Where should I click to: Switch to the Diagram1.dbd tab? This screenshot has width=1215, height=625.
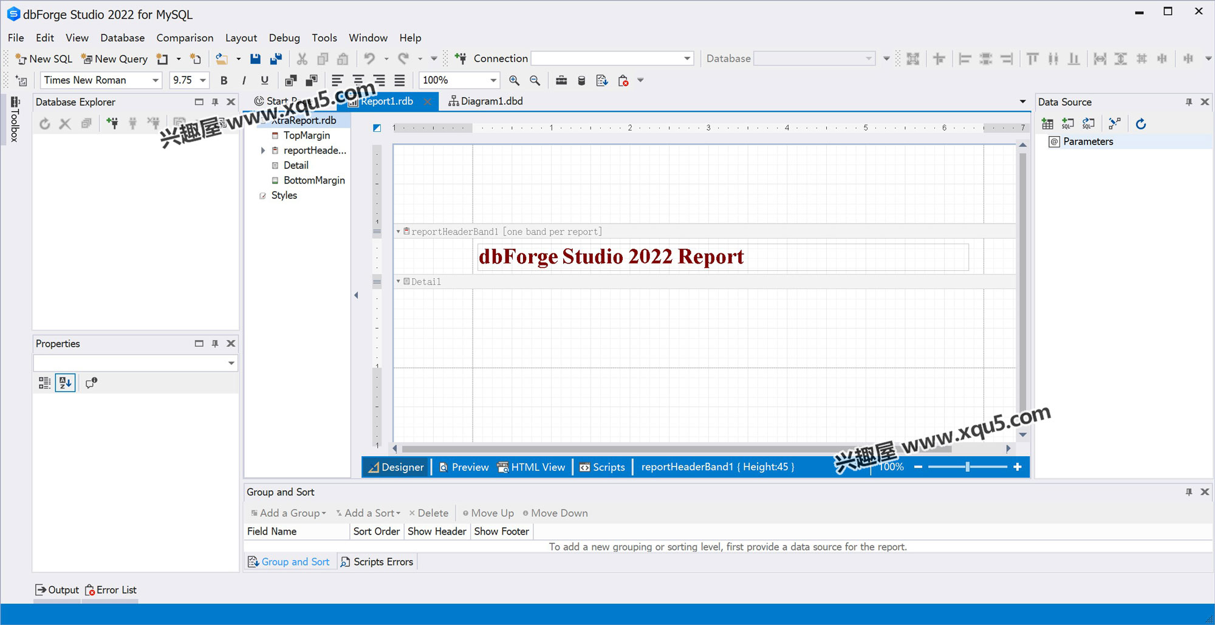tap(486, 101)
